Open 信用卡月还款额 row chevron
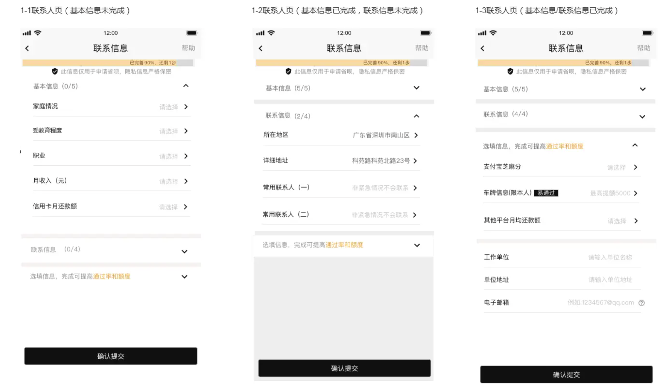 186,207
